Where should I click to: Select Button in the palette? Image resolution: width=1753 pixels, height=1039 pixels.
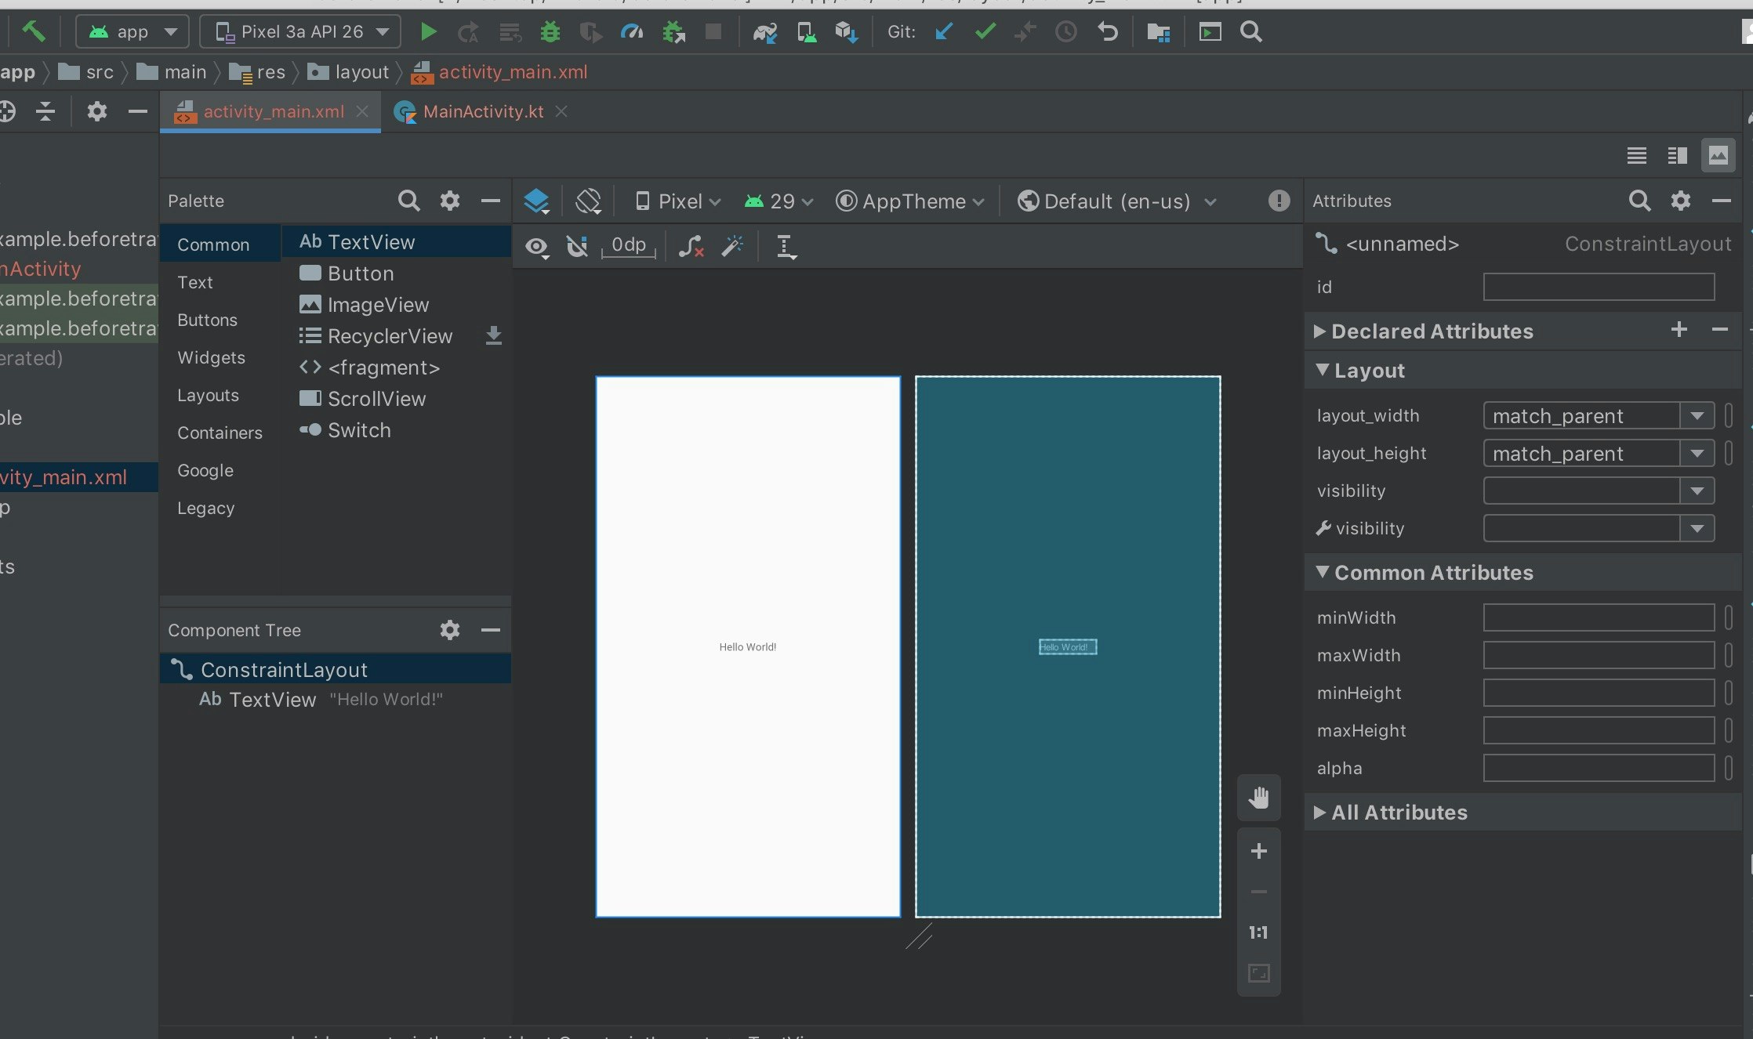click(x=361, y=273)
